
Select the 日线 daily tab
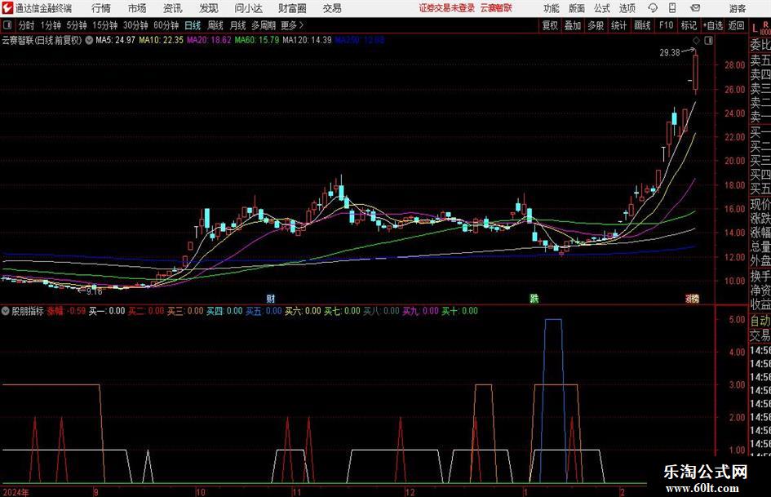(193, 25)
